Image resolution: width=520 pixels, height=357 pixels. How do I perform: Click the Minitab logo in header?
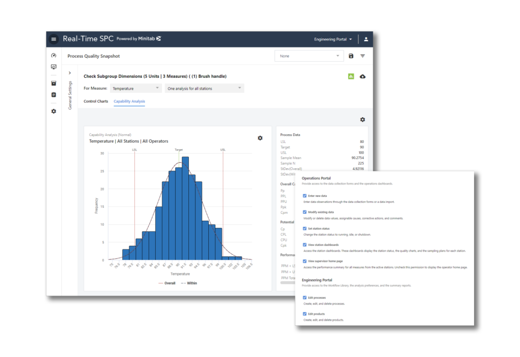point(149,39)
